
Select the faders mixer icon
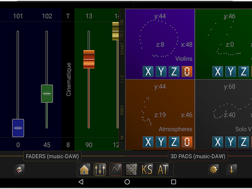100,170
